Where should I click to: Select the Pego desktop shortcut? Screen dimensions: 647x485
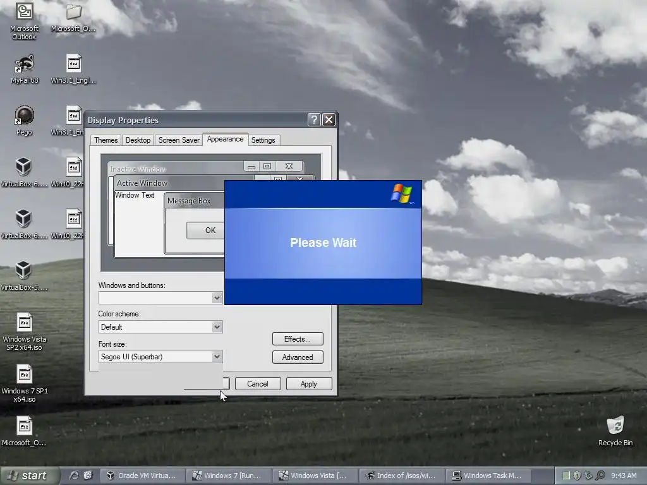[x=25, y=121]
